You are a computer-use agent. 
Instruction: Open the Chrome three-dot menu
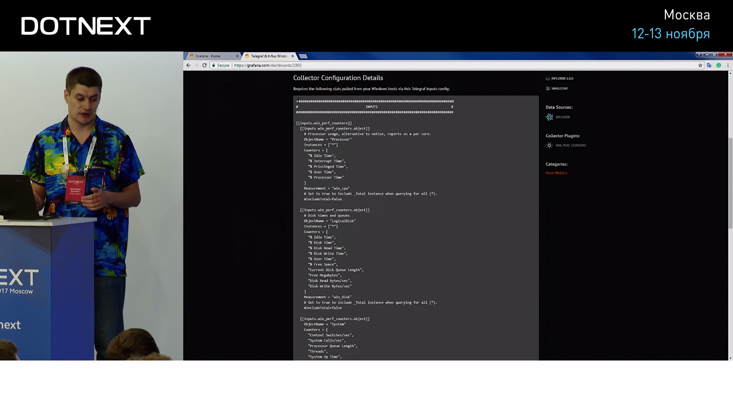pyautogui.click(x=728, y=65)
